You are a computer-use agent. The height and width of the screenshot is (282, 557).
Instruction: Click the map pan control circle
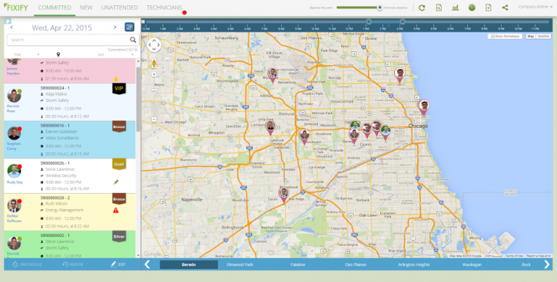[154, 45]
